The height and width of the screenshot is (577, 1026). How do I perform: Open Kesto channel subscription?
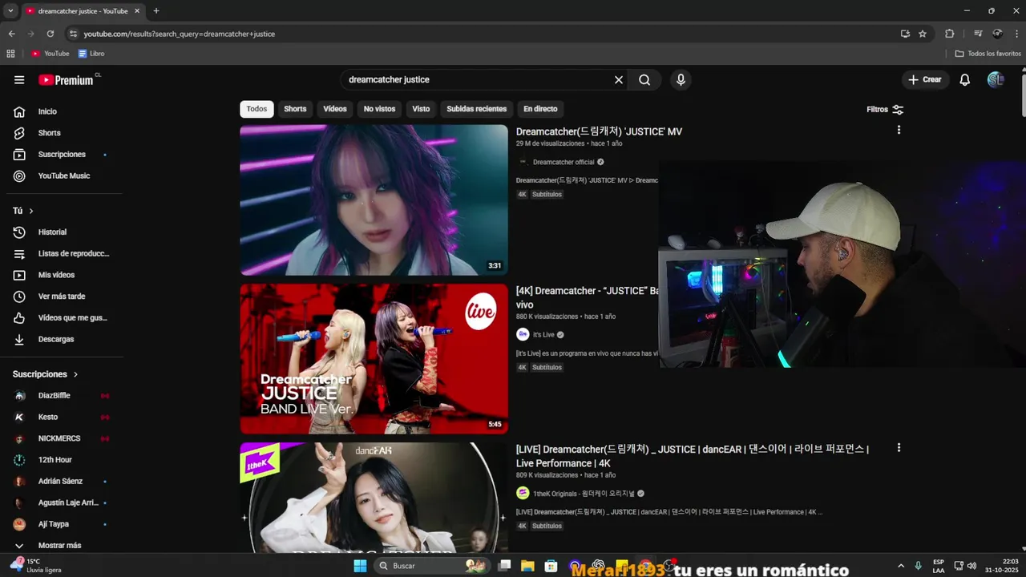pyautogui.click(x=63, y=417)
